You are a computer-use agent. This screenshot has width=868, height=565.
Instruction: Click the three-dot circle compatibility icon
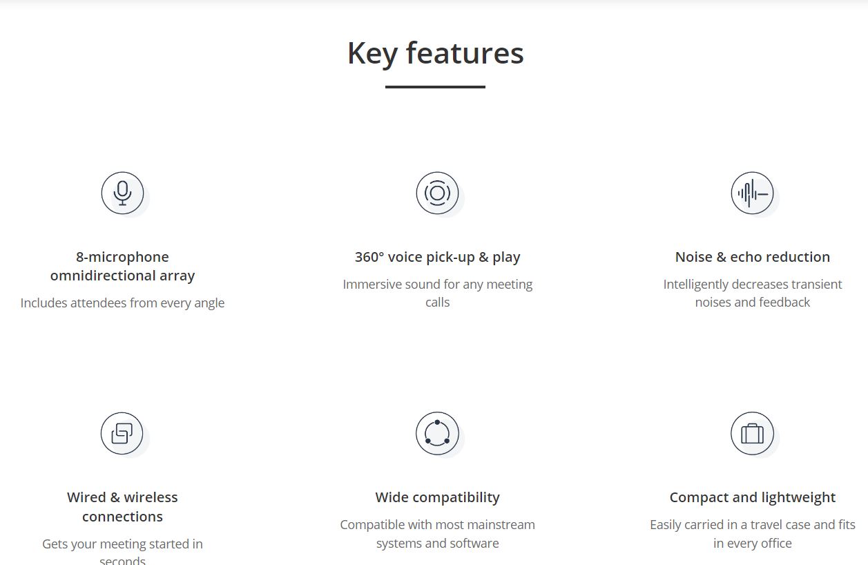438,434
